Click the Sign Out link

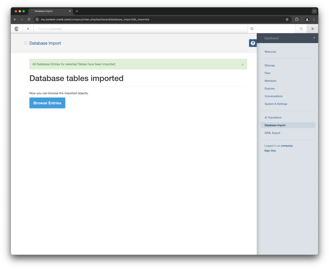[270, 151]
